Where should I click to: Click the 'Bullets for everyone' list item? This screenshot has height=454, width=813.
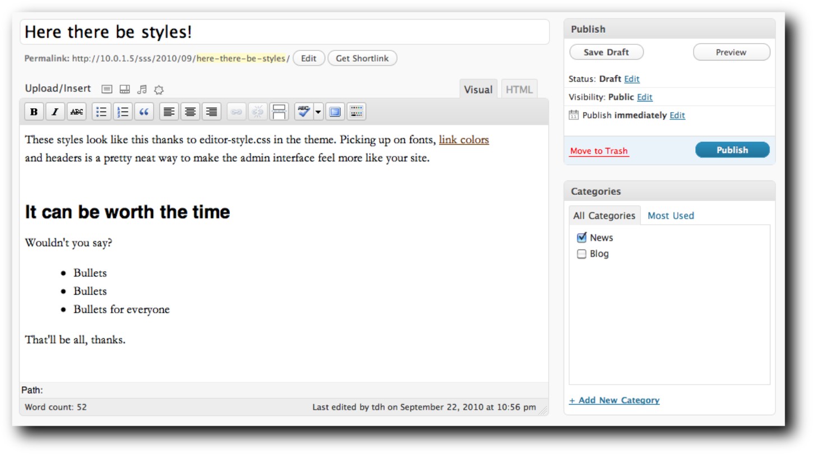[x=121, y=309]
